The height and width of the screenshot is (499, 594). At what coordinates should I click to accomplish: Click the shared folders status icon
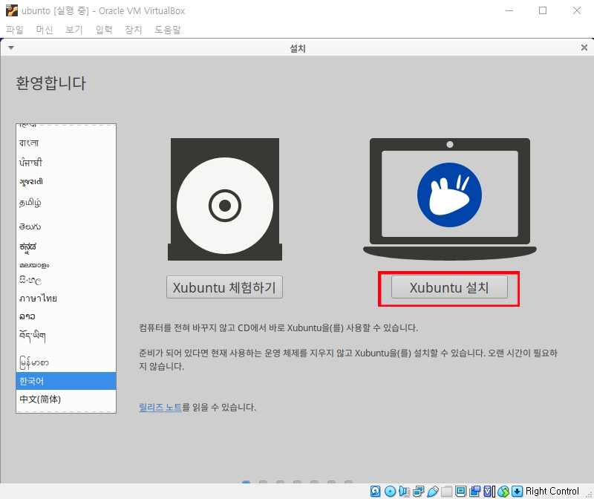[x=447, y=492]
